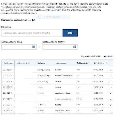Viewport: 115px width, 115px height.
Task: Click the '75 mikrog' strength cell
Action: click(x=41, y=105)
